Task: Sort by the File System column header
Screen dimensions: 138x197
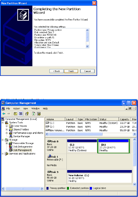Action: (x=91, y=119)
